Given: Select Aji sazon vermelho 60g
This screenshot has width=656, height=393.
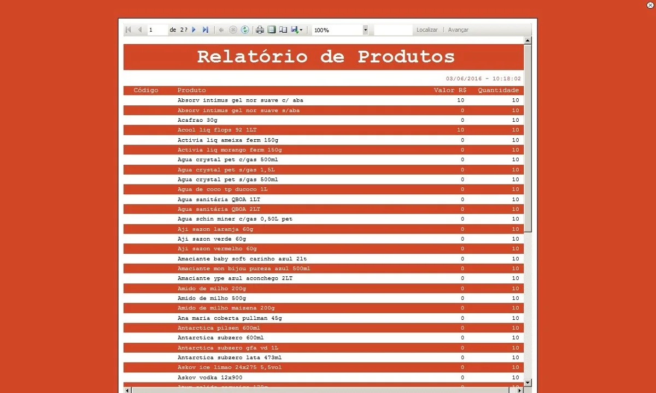Looking at the screenshot, I should pyautogui.click(x=324, y=248).
